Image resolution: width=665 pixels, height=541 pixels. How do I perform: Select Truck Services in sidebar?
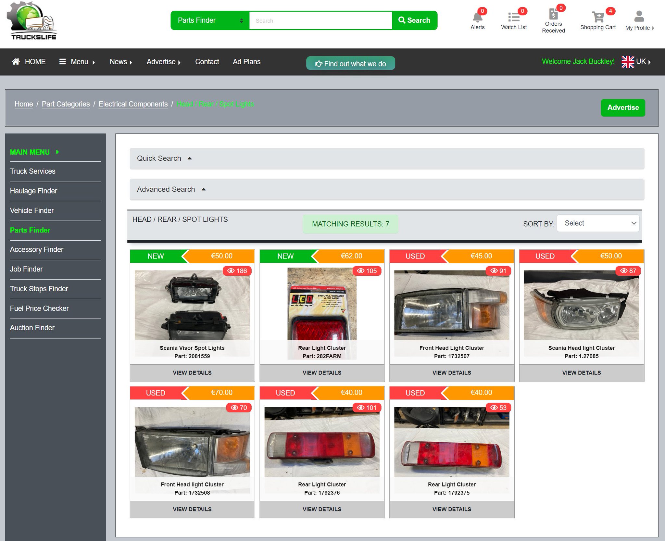[x=32, y=171]
